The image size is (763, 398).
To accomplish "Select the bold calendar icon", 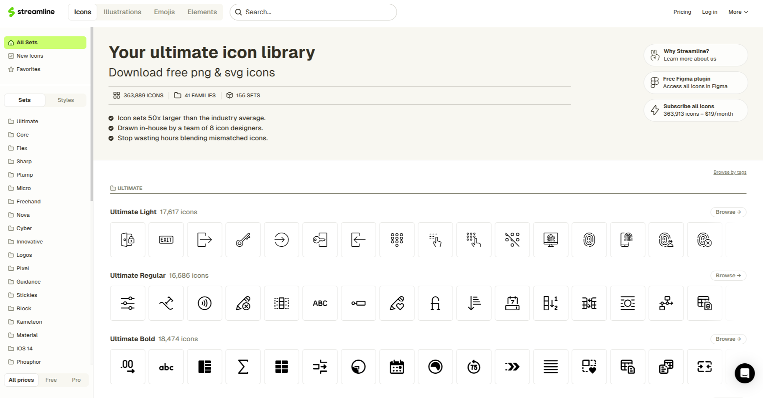I will pos(397,367).
